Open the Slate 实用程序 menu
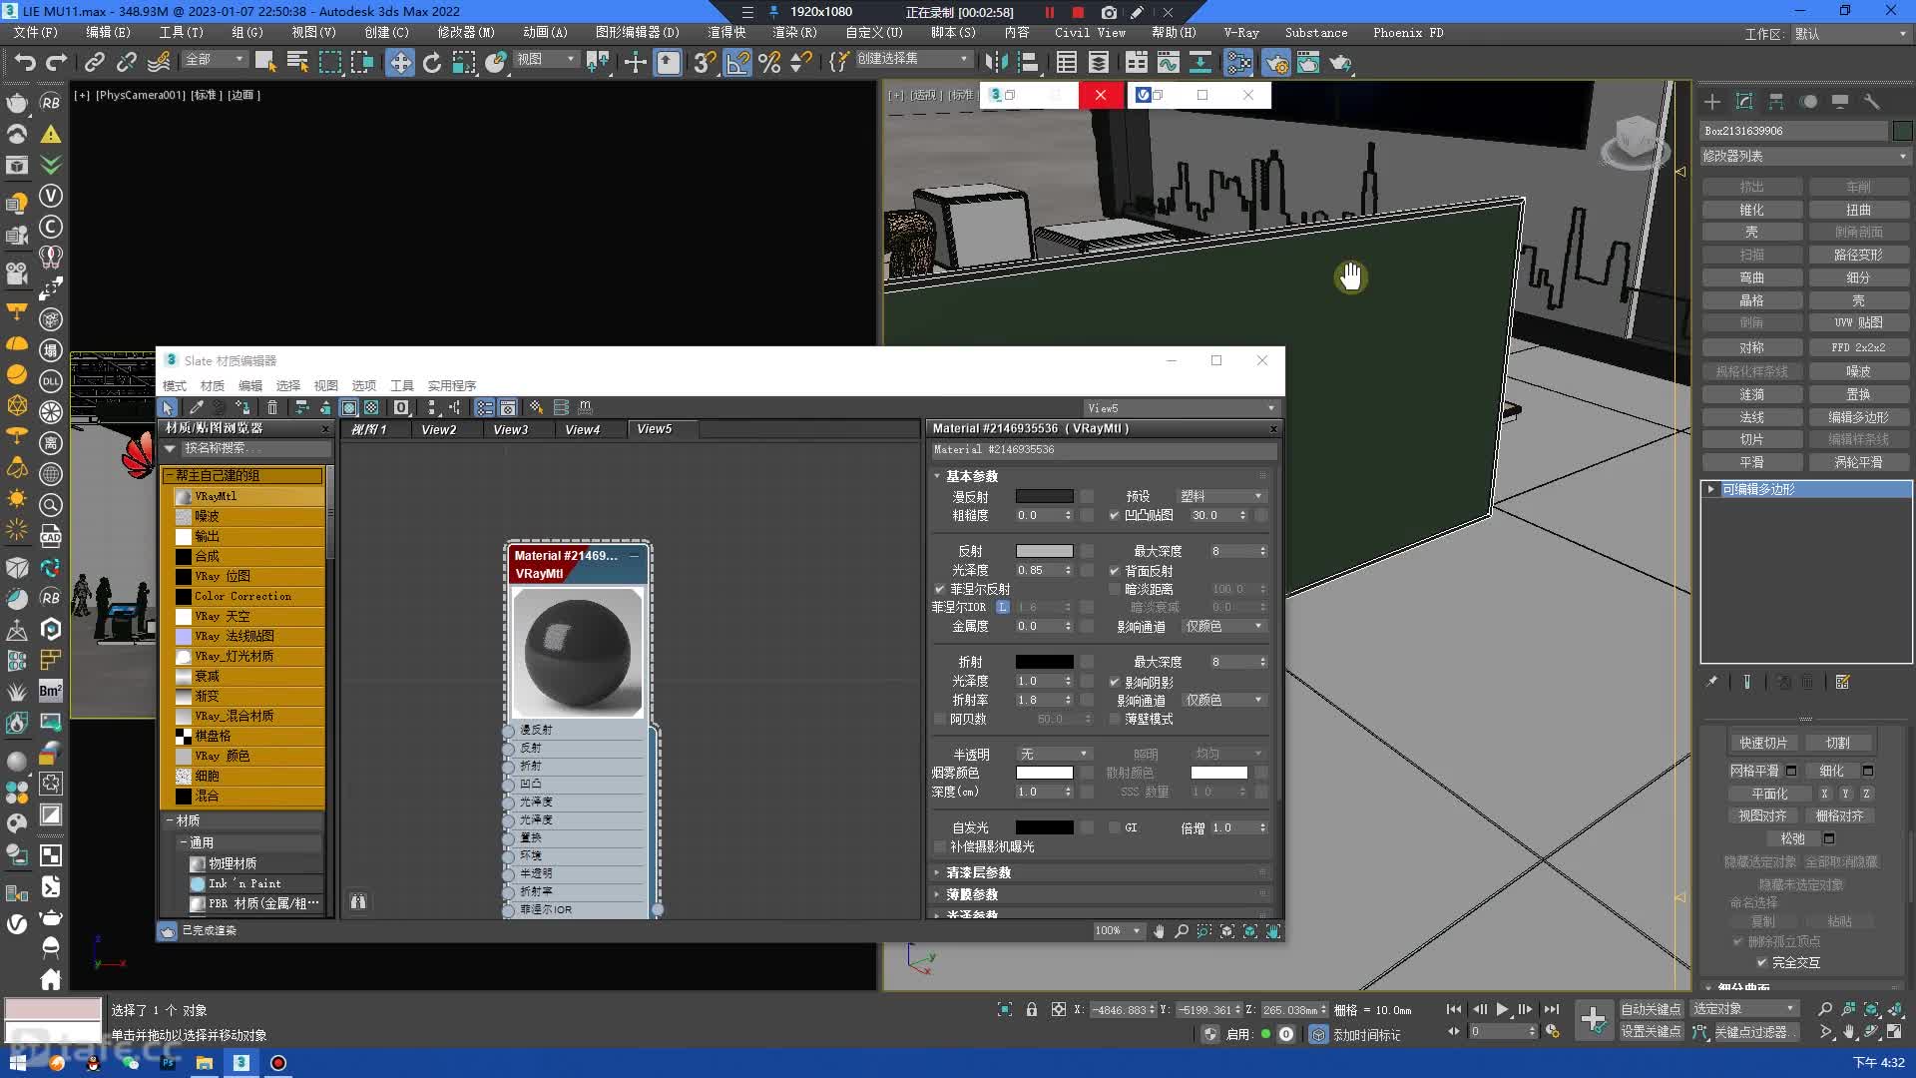The height and width of the screenshot is (1078, 1916). pos(451,385)
